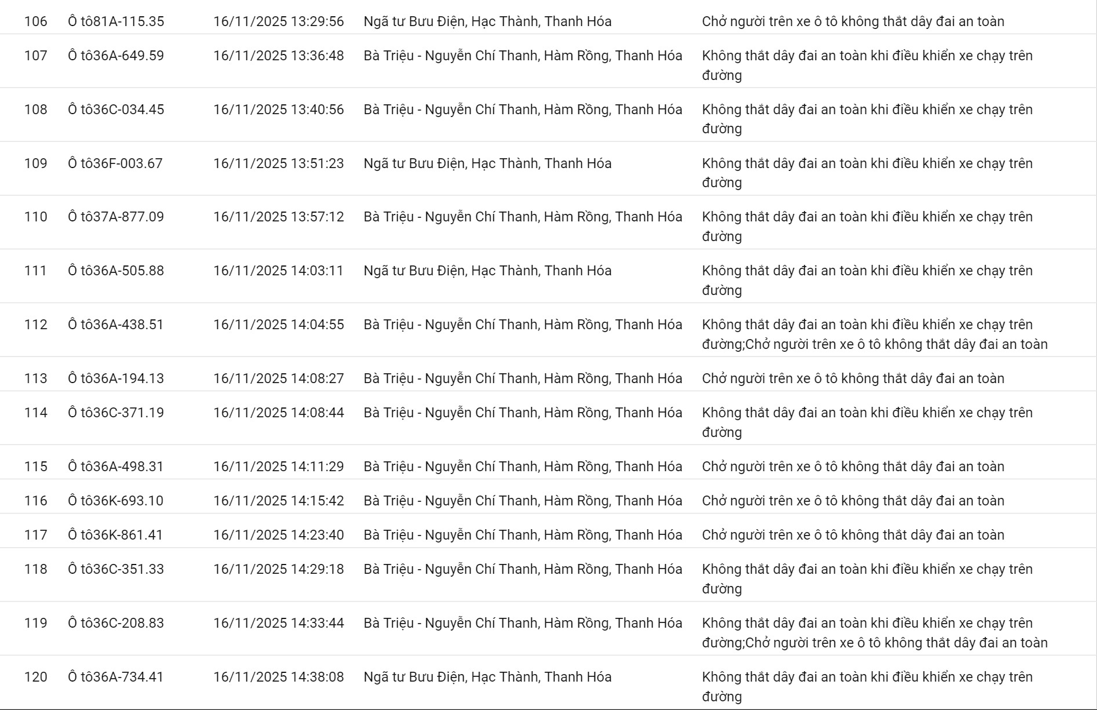Click license plate 36A-734.41

[x=116, y=677]
